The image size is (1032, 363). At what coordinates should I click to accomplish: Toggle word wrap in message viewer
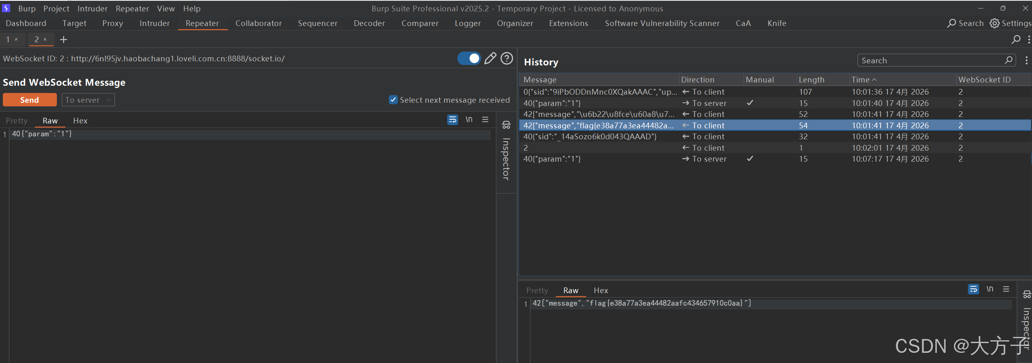[x=974, y=290]
